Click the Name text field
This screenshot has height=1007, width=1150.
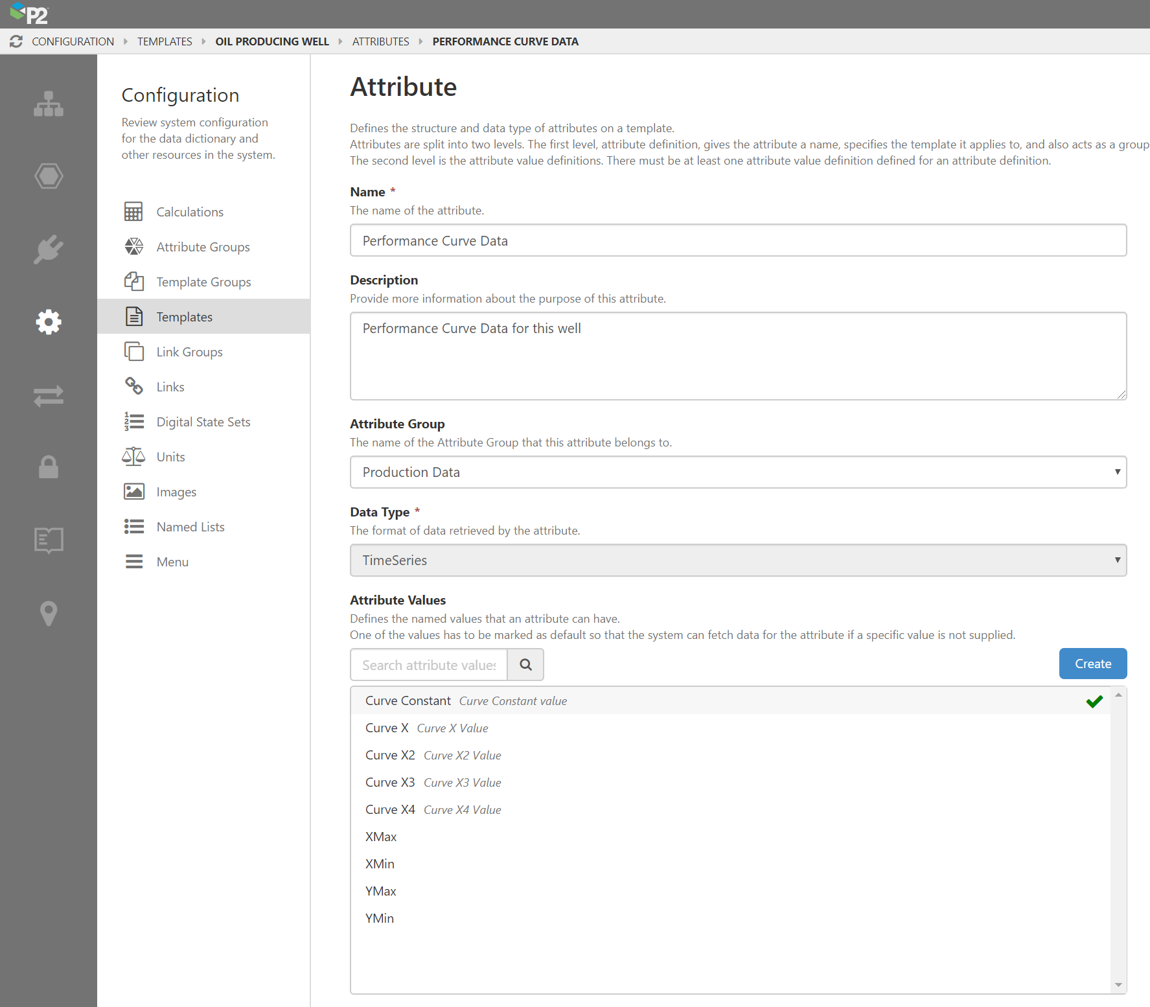coord(737,240)
